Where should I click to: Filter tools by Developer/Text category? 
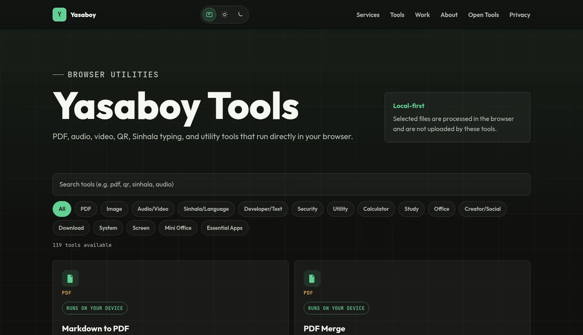[263, 209]
